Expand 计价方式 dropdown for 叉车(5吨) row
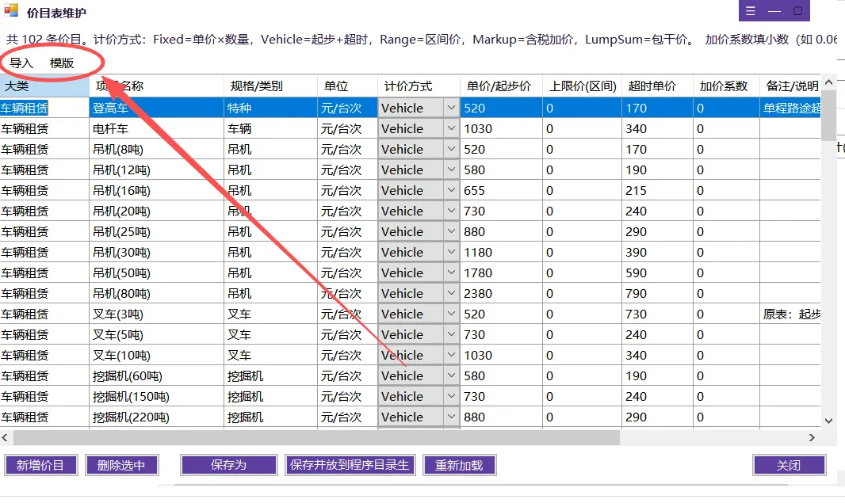This screenshot has width=845, height=503. 451,334
